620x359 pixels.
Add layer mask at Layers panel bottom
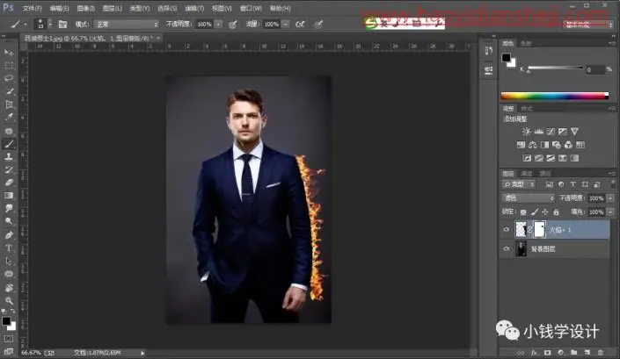[548, 352]
